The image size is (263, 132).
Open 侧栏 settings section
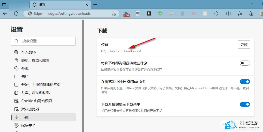tap(43, 77)
